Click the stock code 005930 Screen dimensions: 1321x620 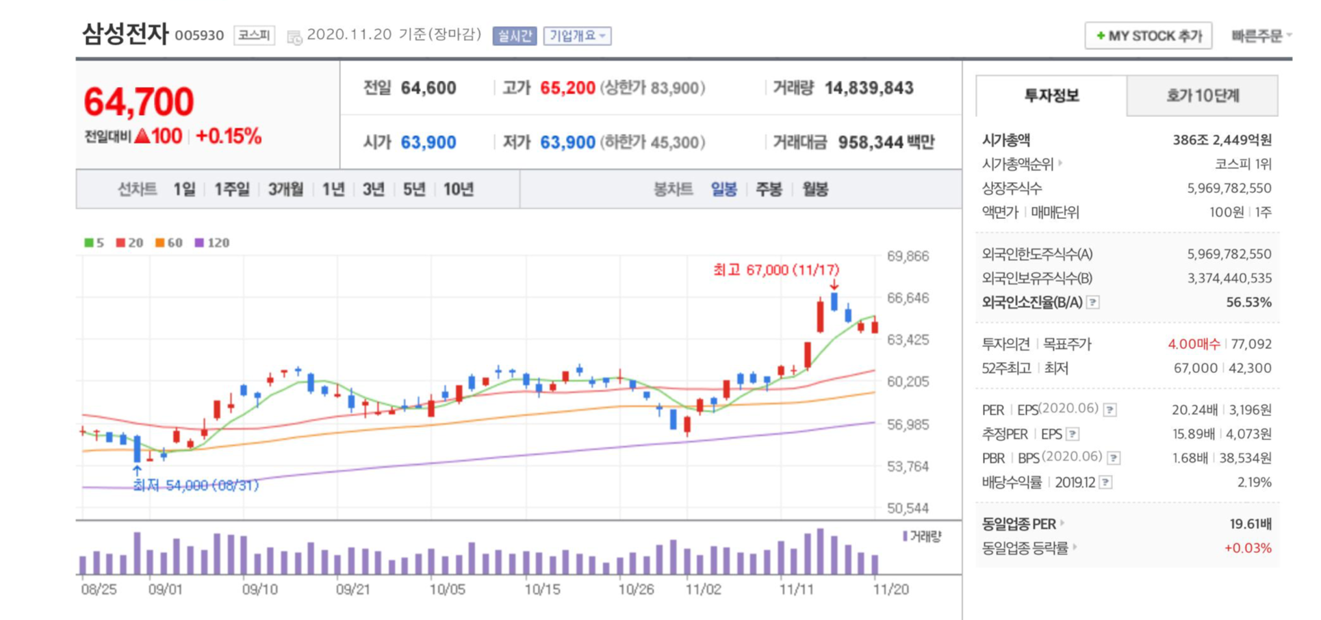199,36
